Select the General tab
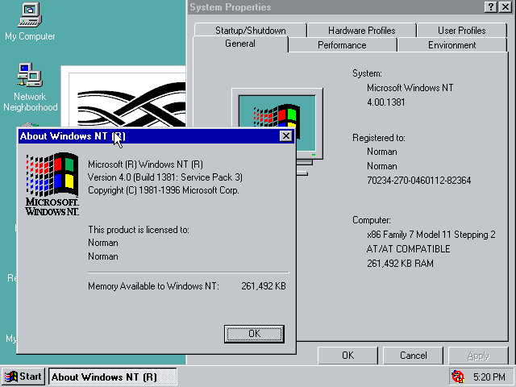The image size is (516, 387). pyautogui.click(x=240, y=44)
